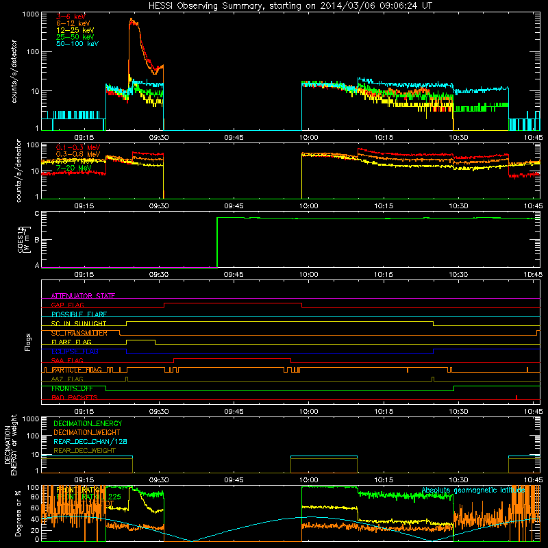Select the GOES15 axis label
548x548 pixels.
click(x=24, y=239)
